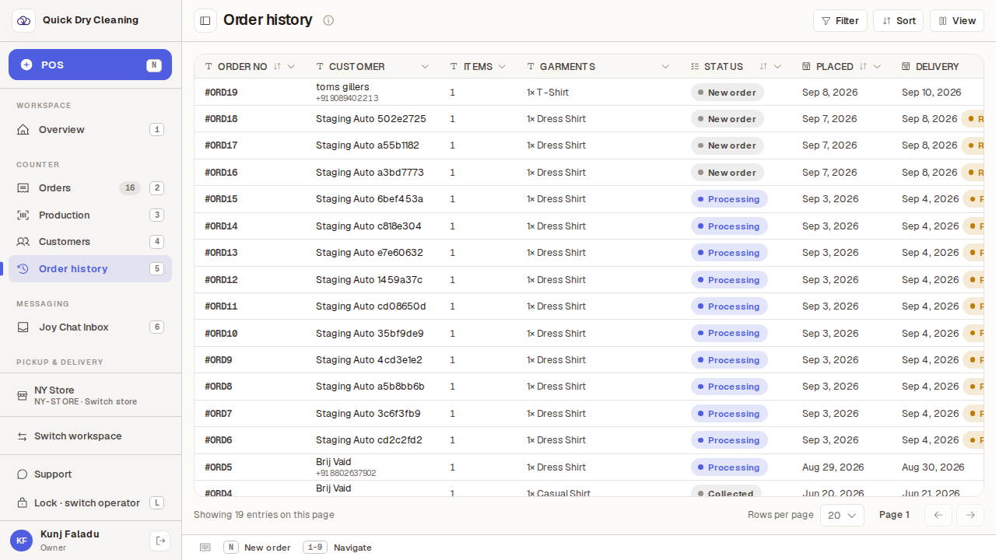996x560 pixels.
Task: Click the Support chat bubble icon
Action: tap(23, 474)
